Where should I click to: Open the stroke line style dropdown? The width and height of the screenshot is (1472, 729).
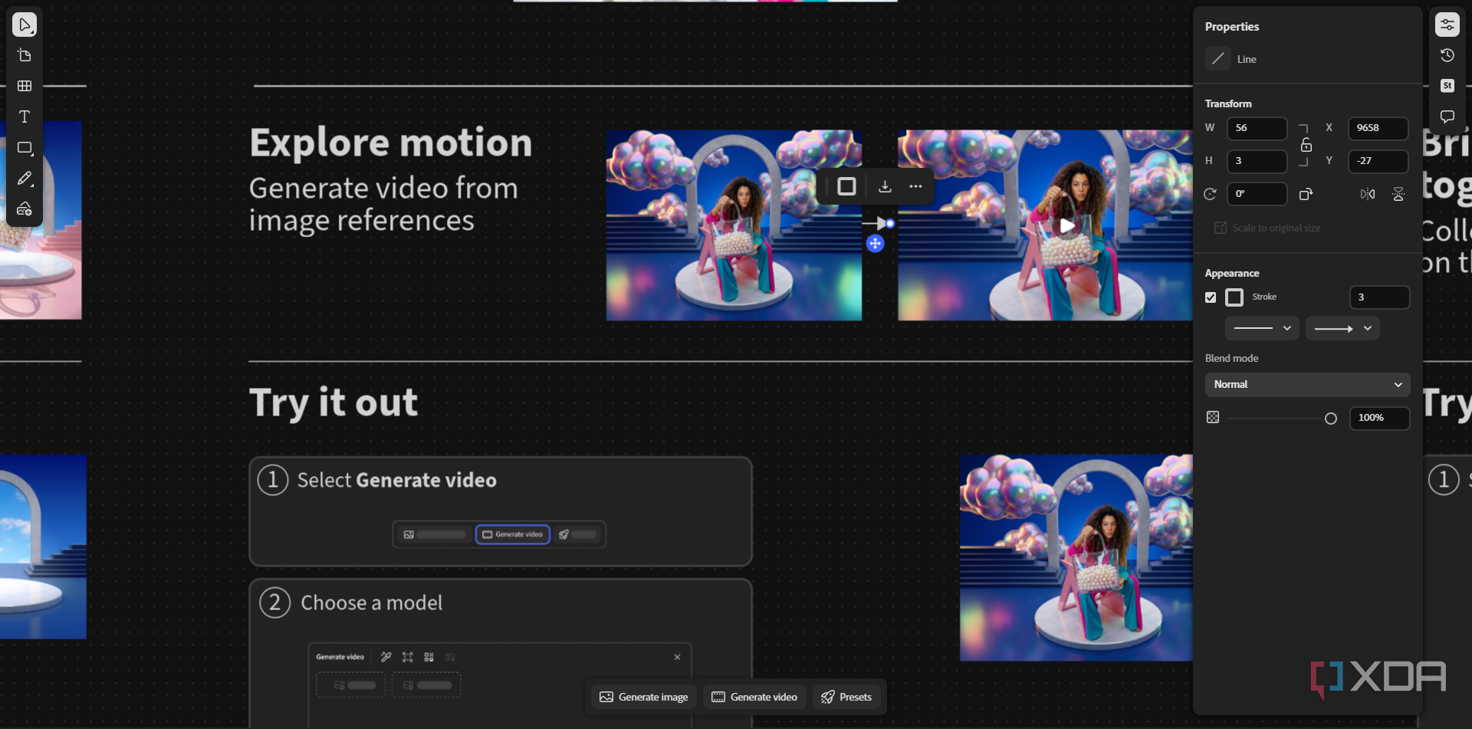(x=1262, y=328)
